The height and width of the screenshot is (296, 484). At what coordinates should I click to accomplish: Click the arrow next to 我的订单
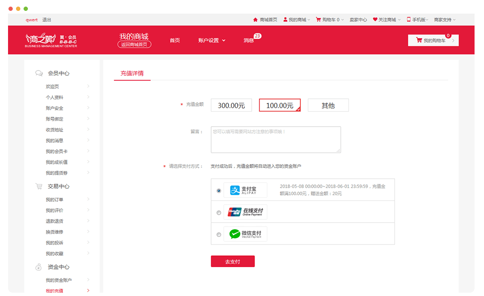click(x=88, y=199)
